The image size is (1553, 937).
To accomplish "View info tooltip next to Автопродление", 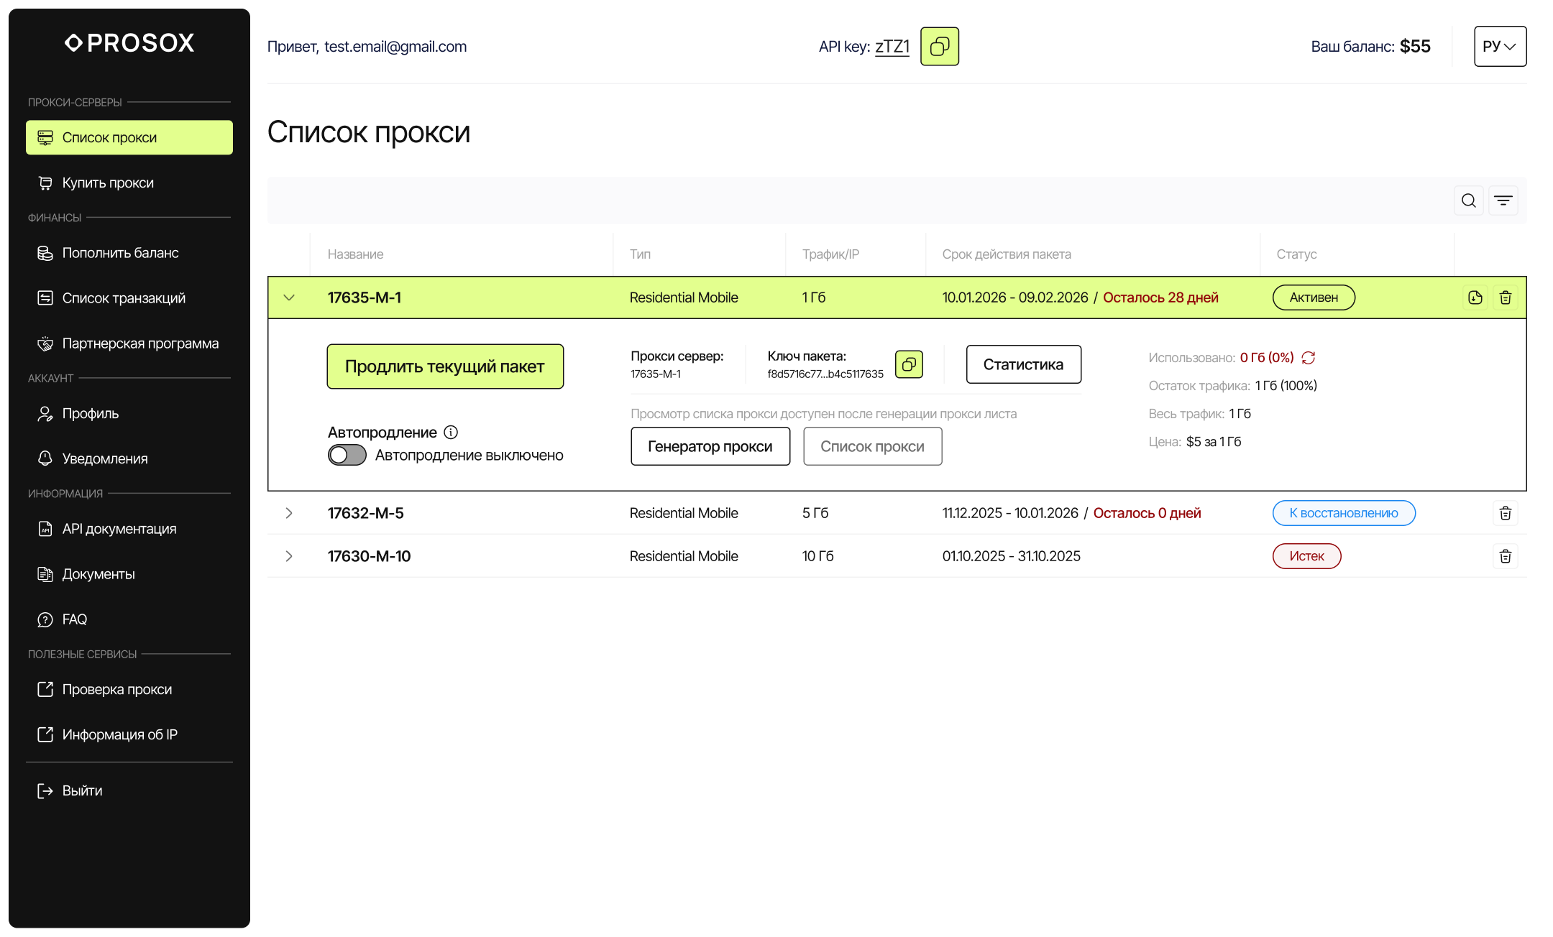I will (451, 432).
